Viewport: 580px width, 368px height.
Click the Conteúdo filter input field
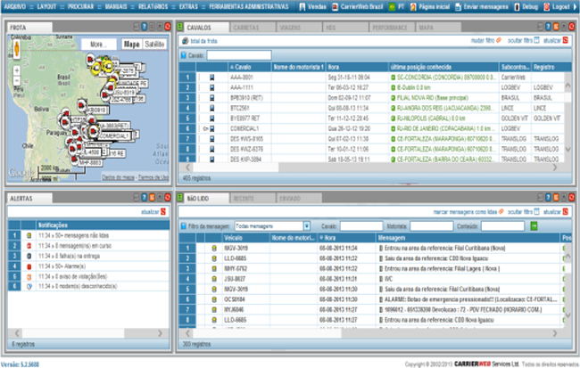[502, 225]
